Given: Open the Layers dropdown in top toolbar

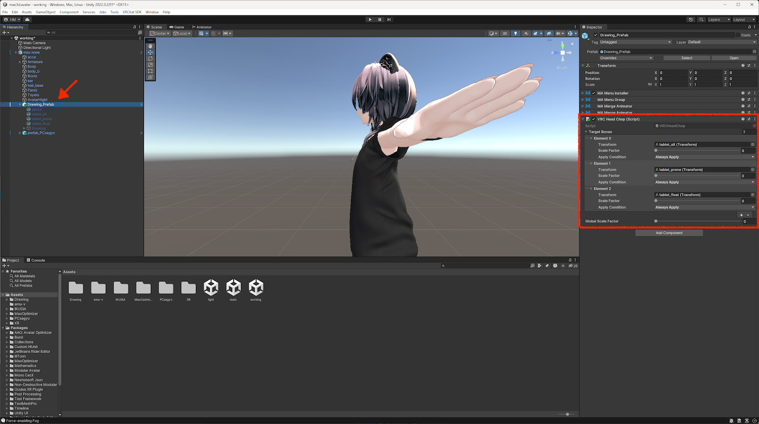Looking at the screenshot, I should tap(718, 20).
